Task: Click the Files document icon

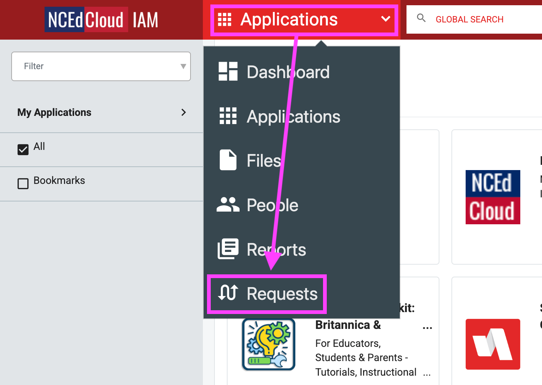Action: 228,160
